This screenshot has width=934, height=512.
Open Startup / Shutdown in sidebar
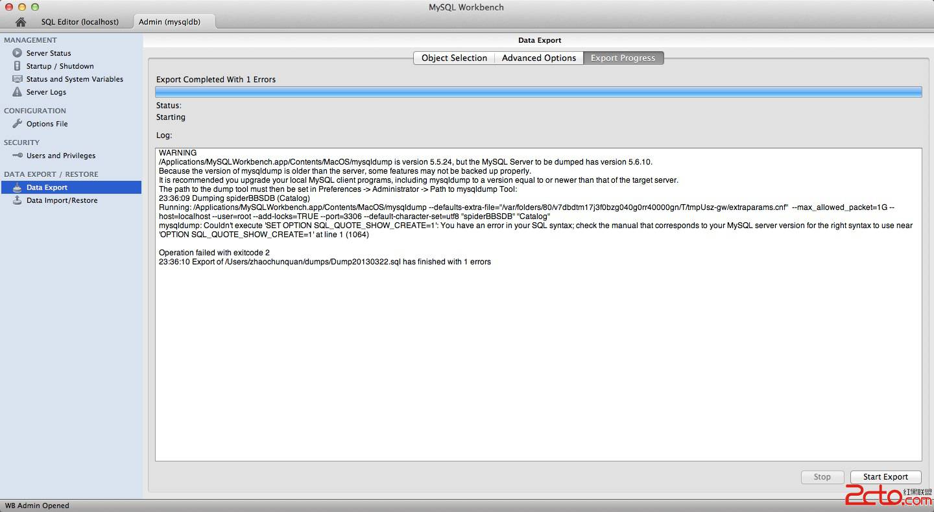60,66
